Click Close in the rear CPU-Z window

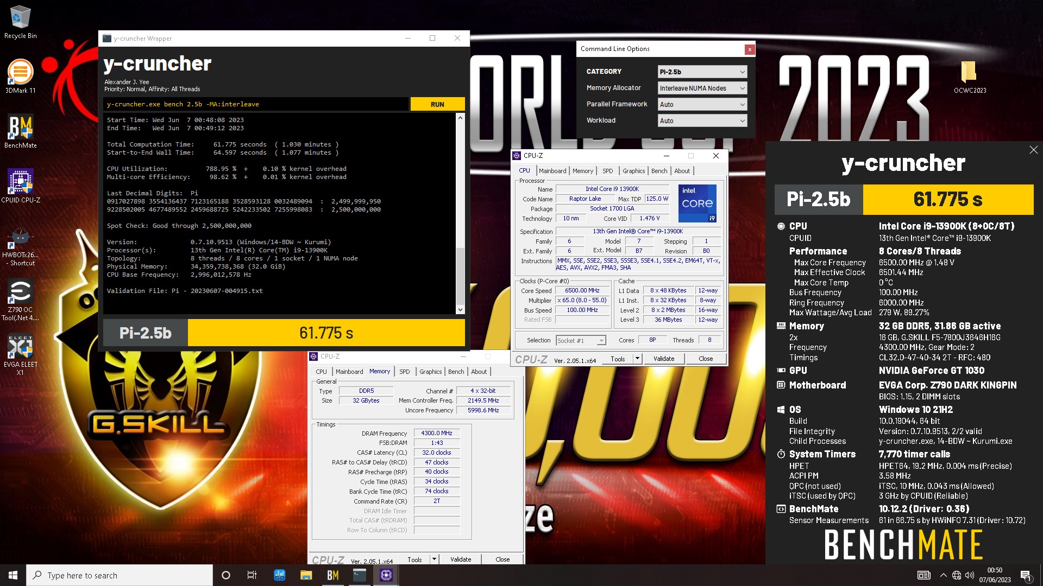[x=502, y=559]
